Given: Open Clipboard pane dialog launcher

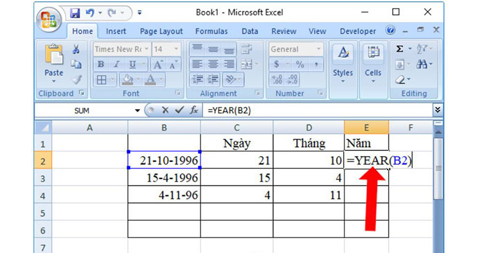Looking at the screenshot, I should (82, 92).
